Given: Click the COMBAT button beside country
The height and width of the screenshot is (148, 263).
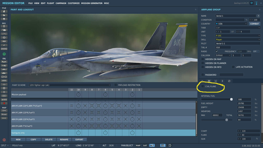Looking at the screenshot, I should pos(254,24).
